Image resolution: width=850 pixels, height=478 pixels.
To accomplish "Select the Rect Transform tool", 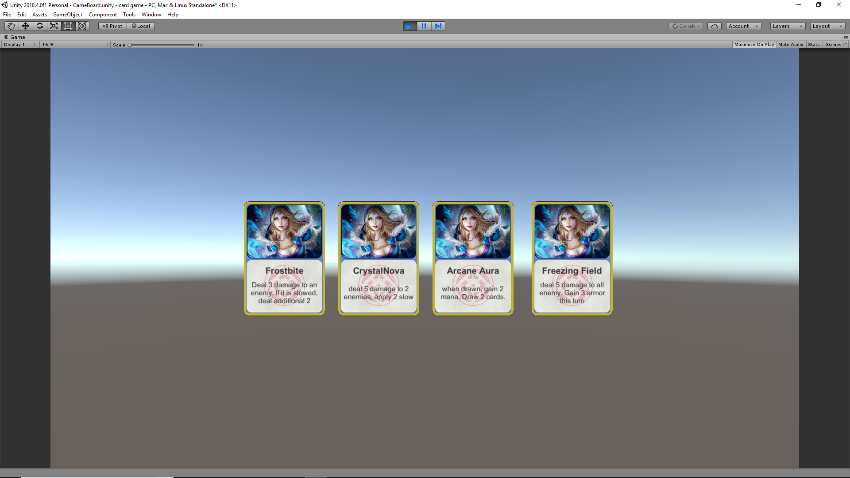I will click(68, 26).
